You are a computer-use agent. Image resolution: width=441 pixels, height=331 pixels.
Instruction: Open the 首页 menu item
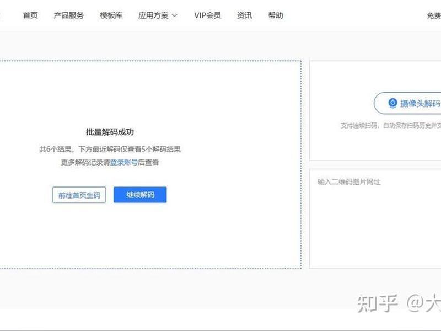pyautogui.click(x=30, y=15)
